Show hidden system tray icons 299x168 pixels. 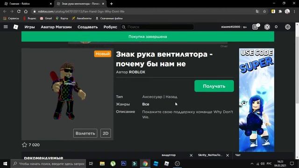(x=252, y=164)
